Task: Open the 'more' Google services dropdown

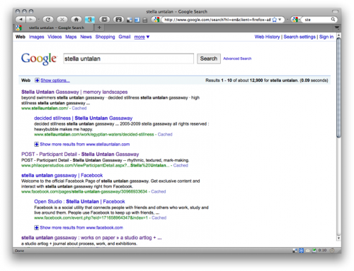Action: pos(142,37)
